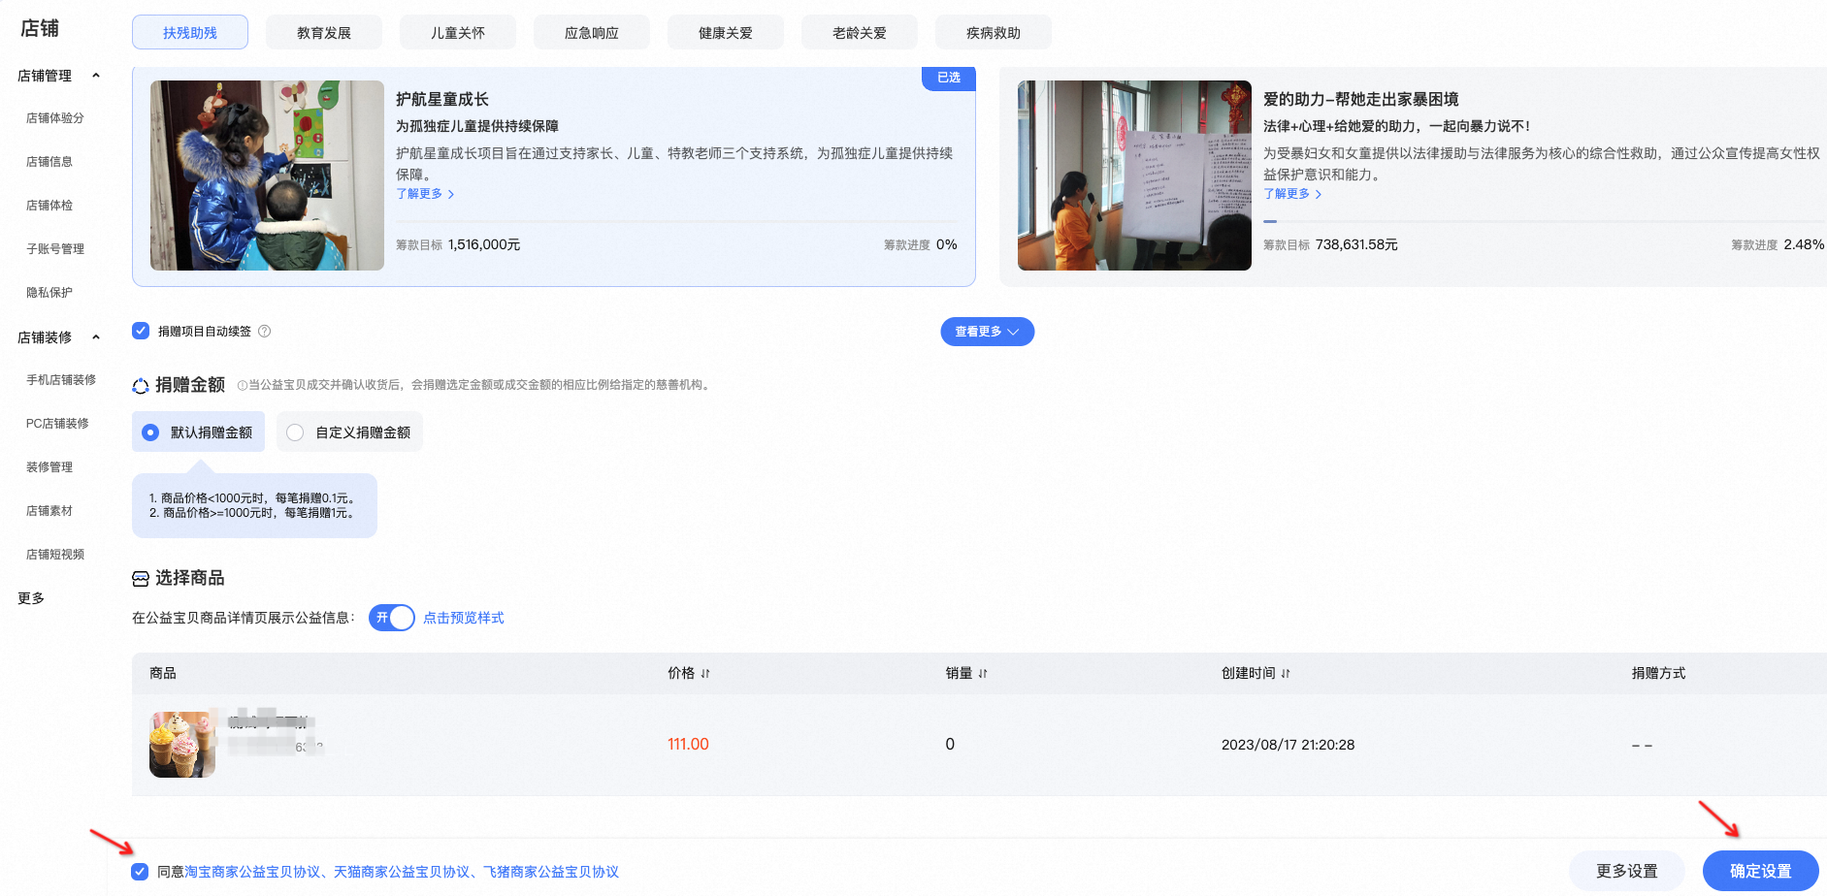Open the 点击预览样式 link
The image size is (1827, 896).
coord(464,618)
